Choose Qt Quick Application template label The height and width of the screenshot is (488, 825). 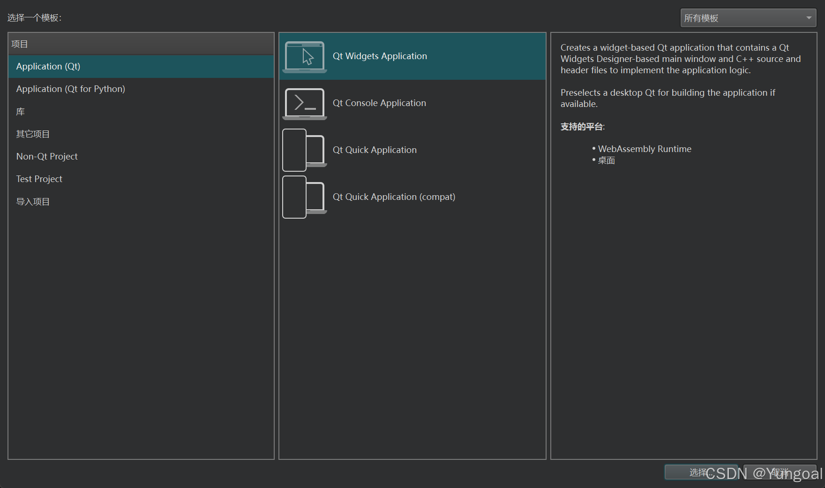[x=375, y=150]
